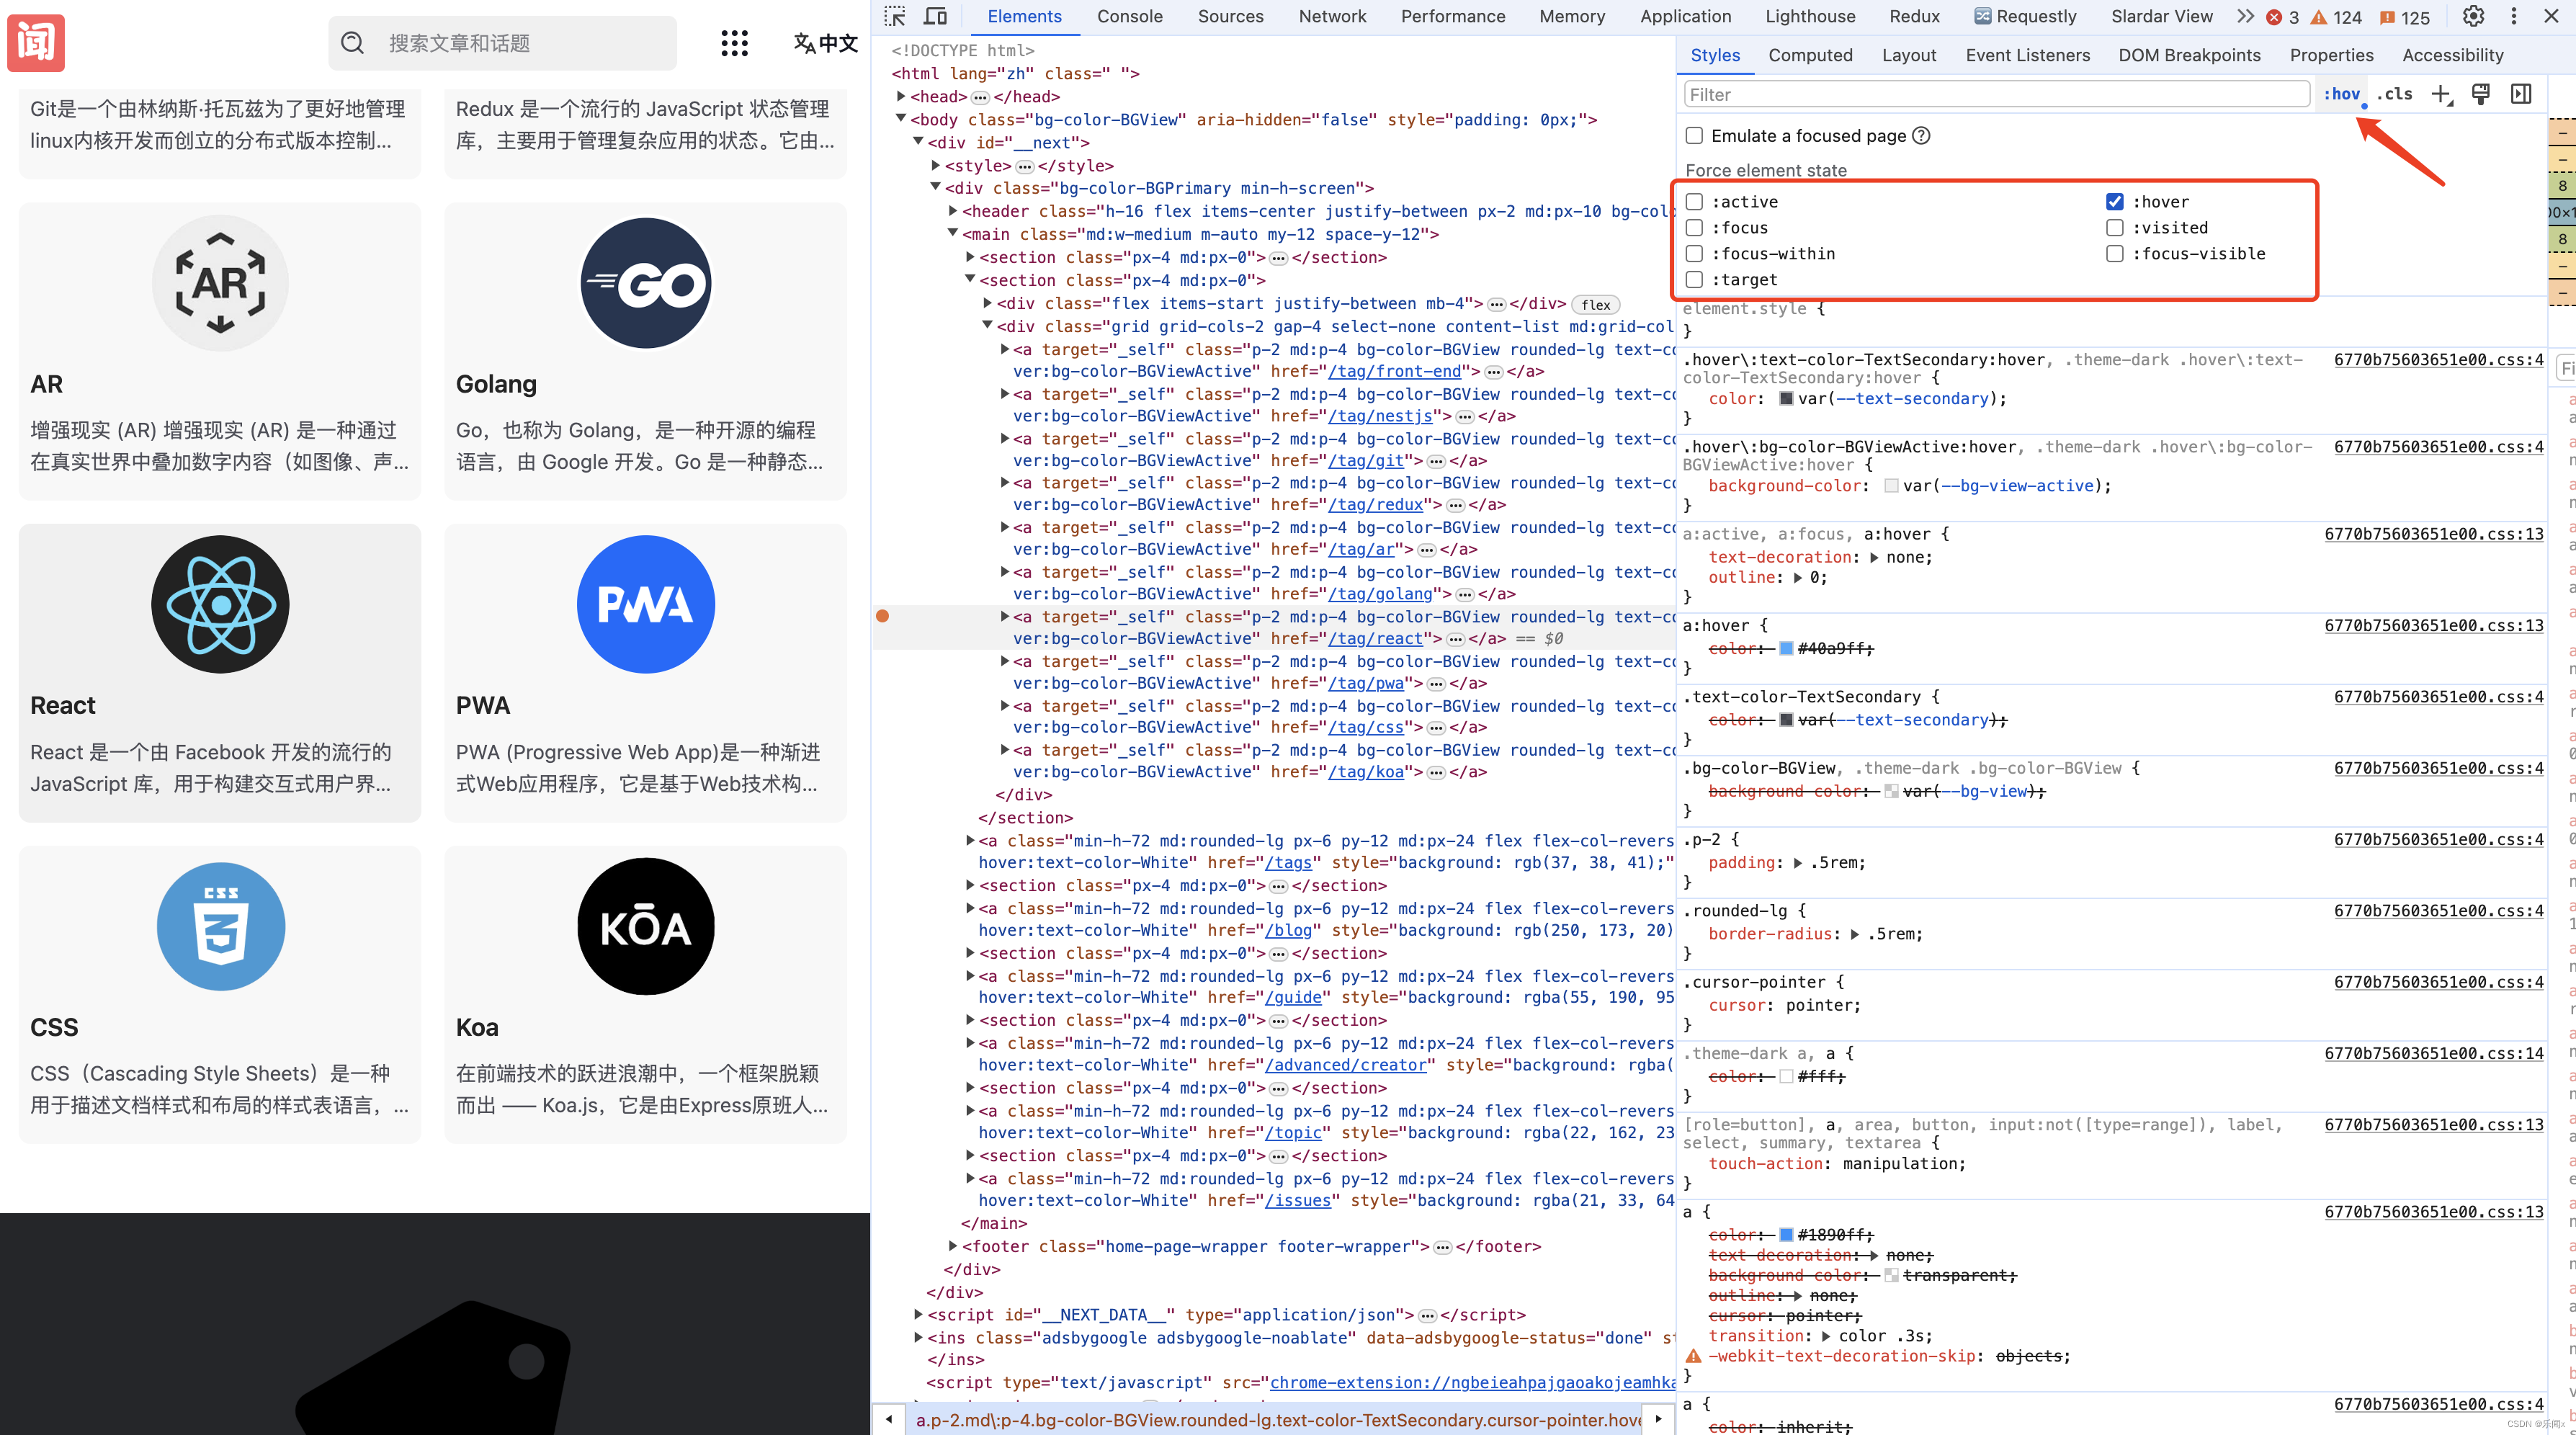The image size is (2576, 1435).
Task: Expand border-radius shorthand triangle
Action: (x=1855, y=934)
